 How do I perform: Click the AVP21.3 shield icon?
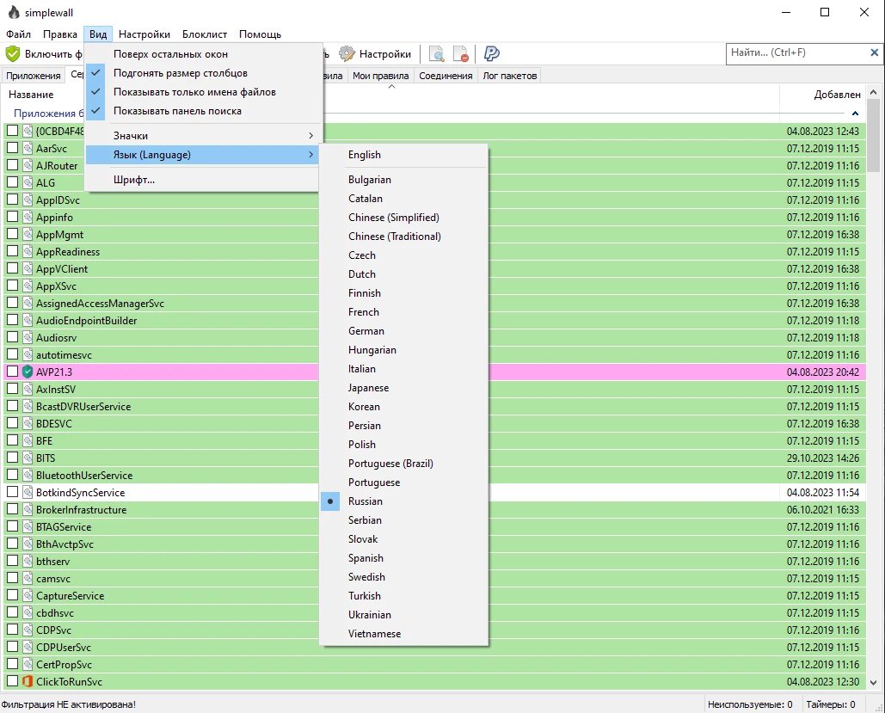pyautogui.click(x=28, y=372)
